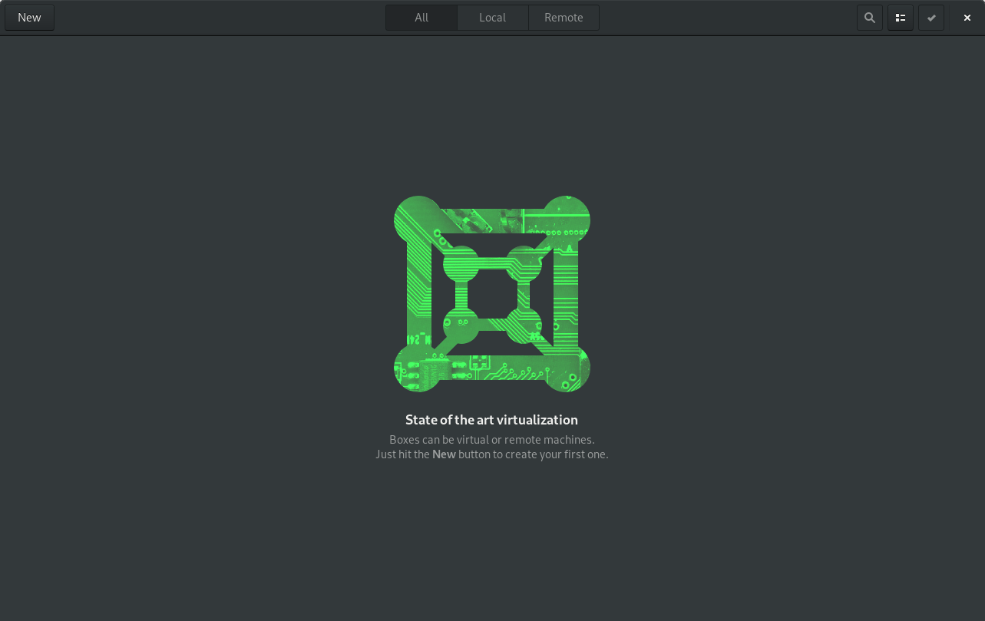Open the search magnifier icon
Screen dimensions: 985x621
point(869,18)
